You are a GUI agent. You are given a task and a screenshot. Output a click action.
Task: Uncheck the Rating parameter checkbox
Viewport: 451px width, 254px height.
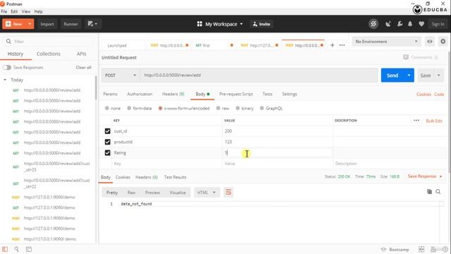coord(108,152)
